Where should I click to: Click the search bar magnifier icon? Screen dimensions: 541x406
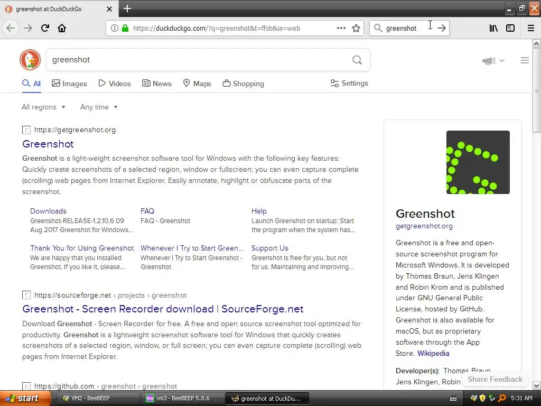[x=378, y=28]
